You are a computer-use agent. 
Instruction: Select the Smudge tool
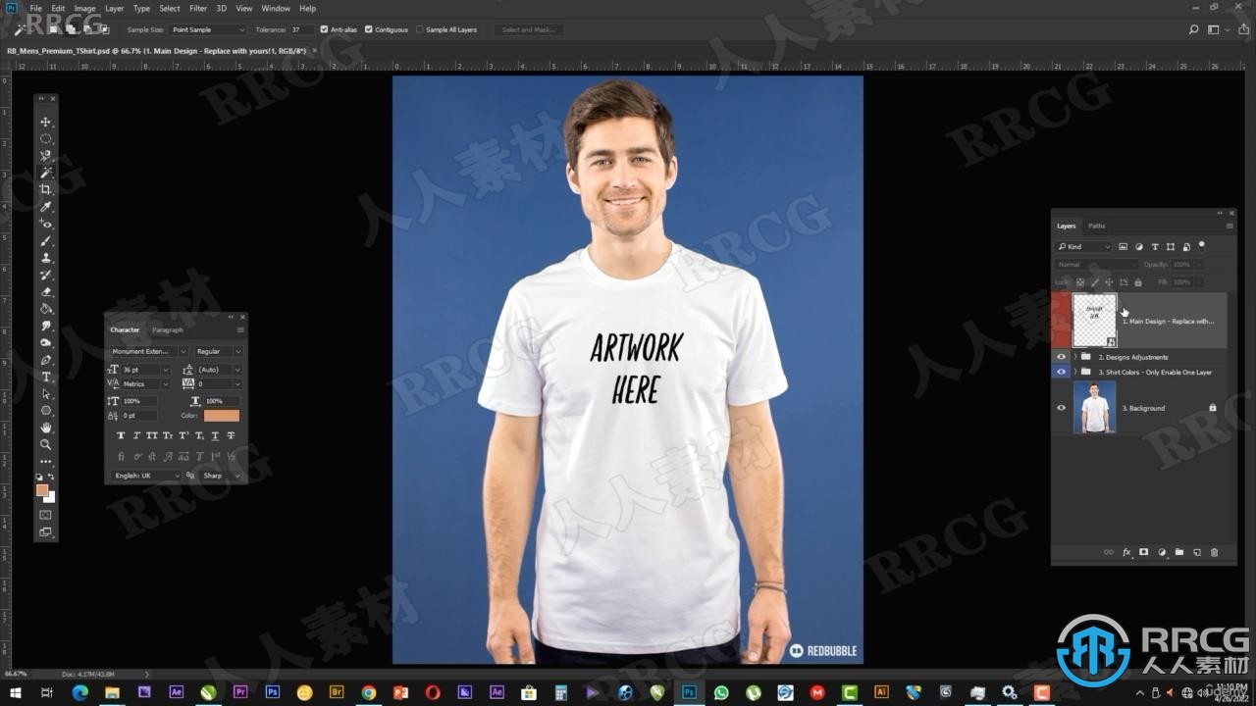coord(45,326)
